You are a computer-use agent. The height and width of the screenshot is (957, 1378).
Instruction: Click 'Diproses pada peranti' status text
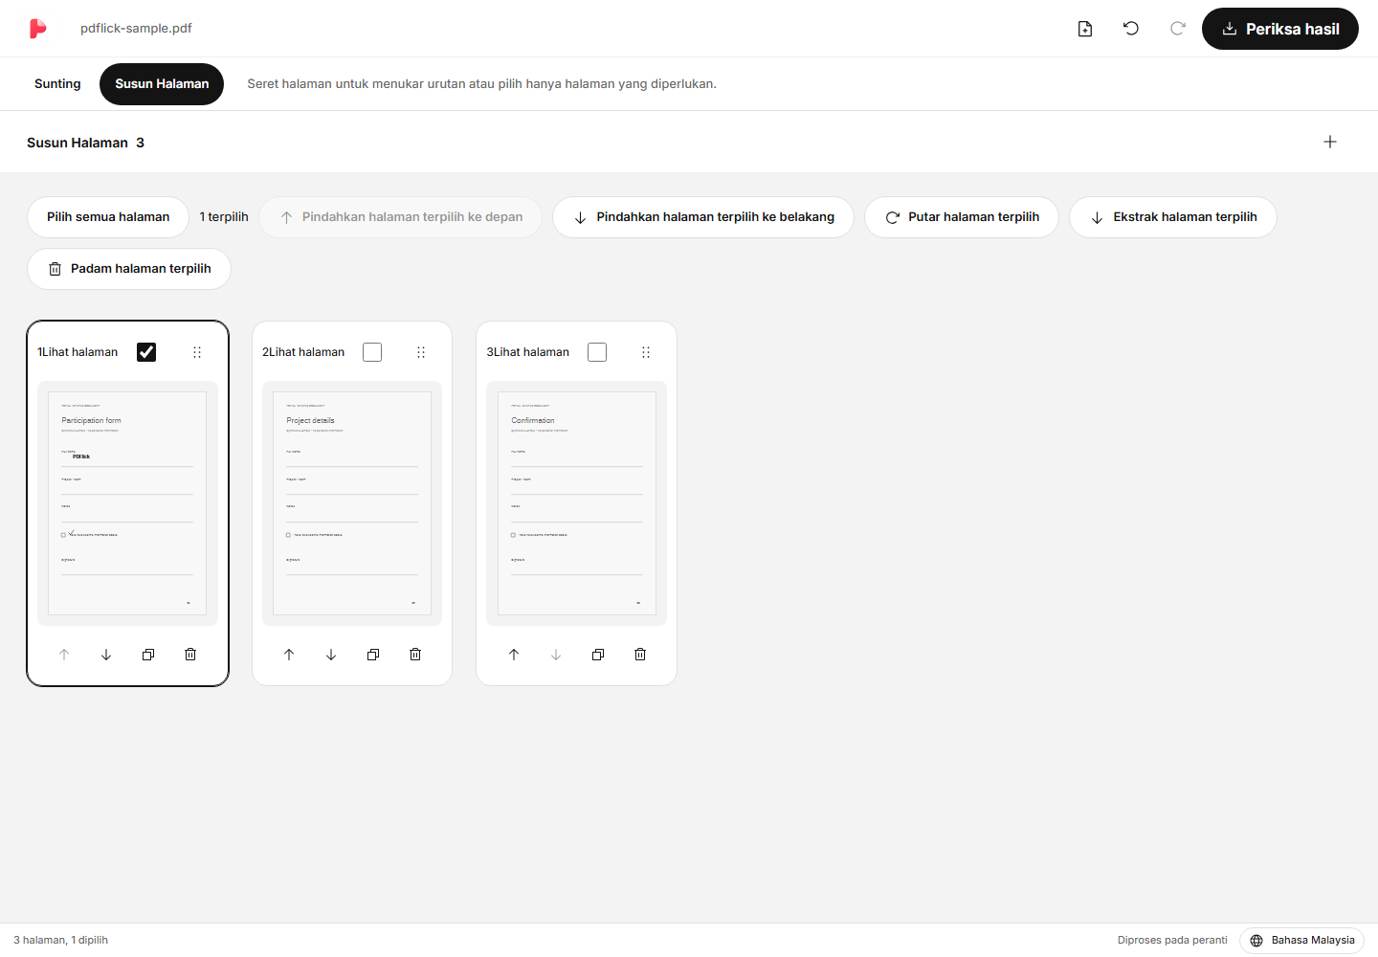(x=1172, y=941)
